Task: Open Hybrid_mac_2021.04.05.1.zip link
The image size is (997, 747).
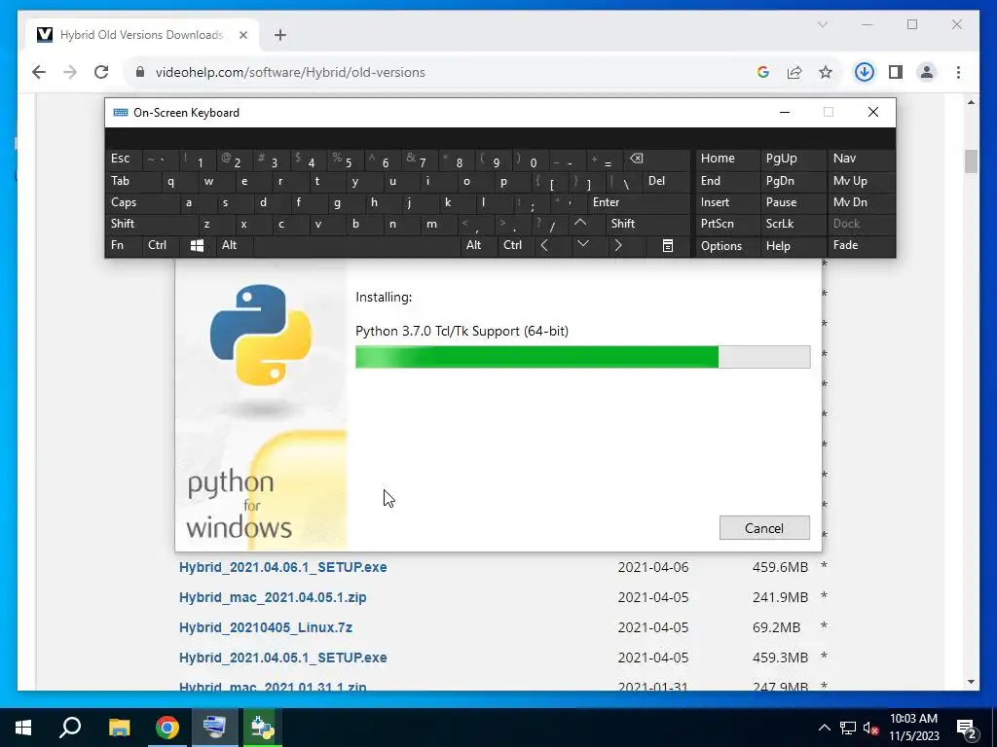Action: [273, 597]
